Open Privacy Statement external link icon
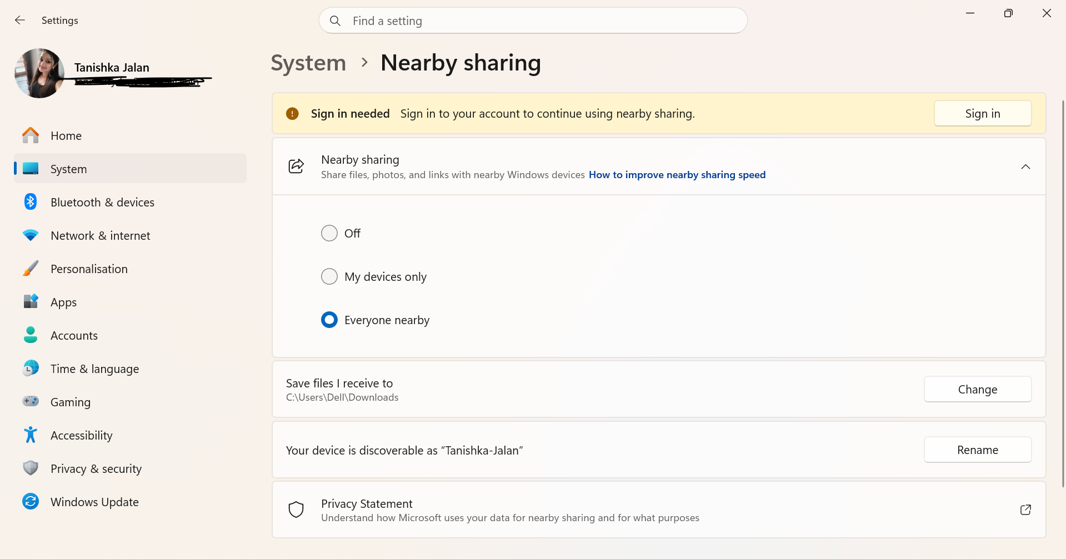Screen dimensions: 1066x560 [x=1025, y=509]
